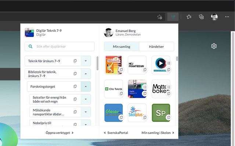Click Öppna verktyget link
Screen dimensions: 235x146
pos(59,133)
